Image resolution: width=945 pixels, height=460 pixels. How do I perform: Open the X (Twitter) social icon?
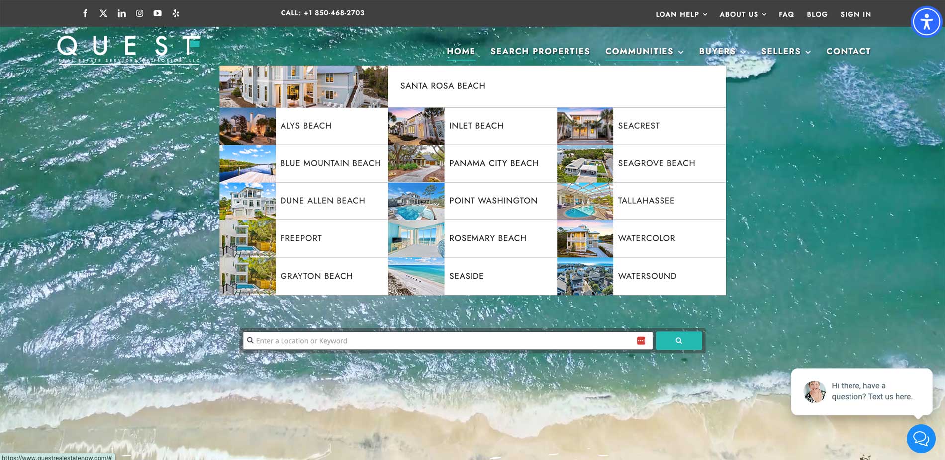[x=103, y=13]
